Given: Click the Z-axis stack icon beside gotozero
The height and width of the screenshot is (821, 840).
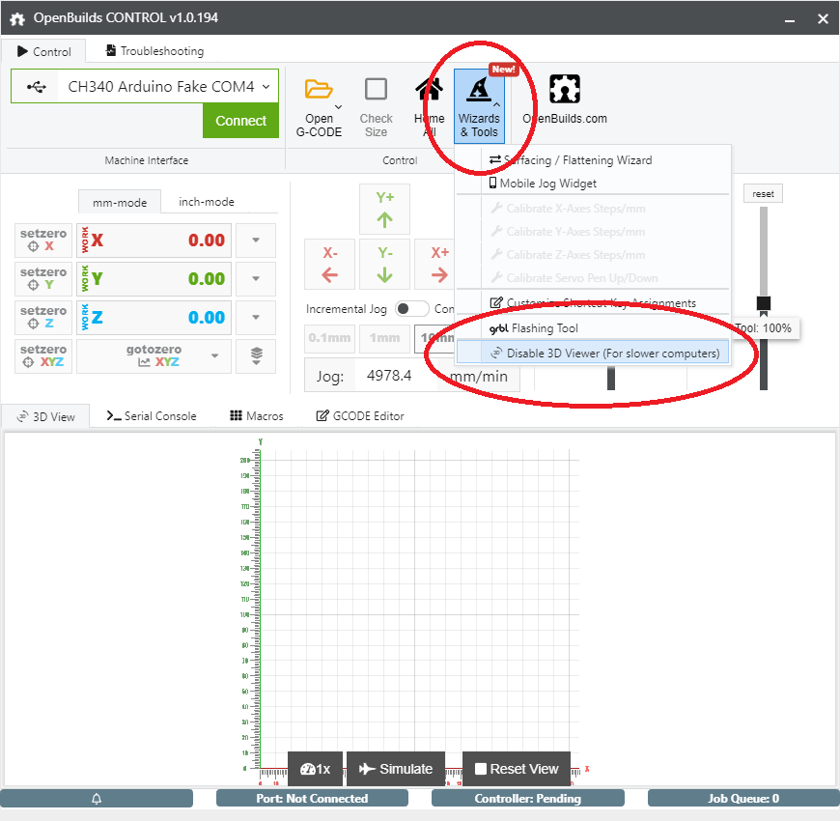Looking at the screenshot, I should tap(255, 355).
